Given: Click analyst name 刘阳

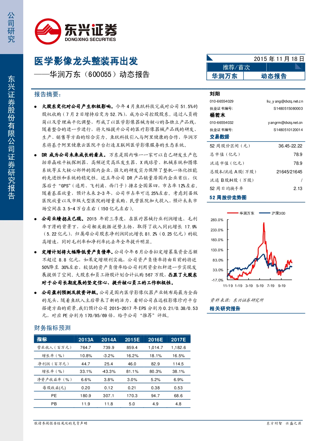Looking at the screenshot, I should click(x=215, y=94).
